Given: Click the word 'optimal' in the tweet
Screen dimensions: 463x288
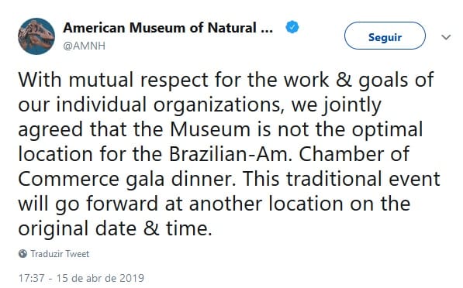Looking at the screenshot, I should pos(387,130).
